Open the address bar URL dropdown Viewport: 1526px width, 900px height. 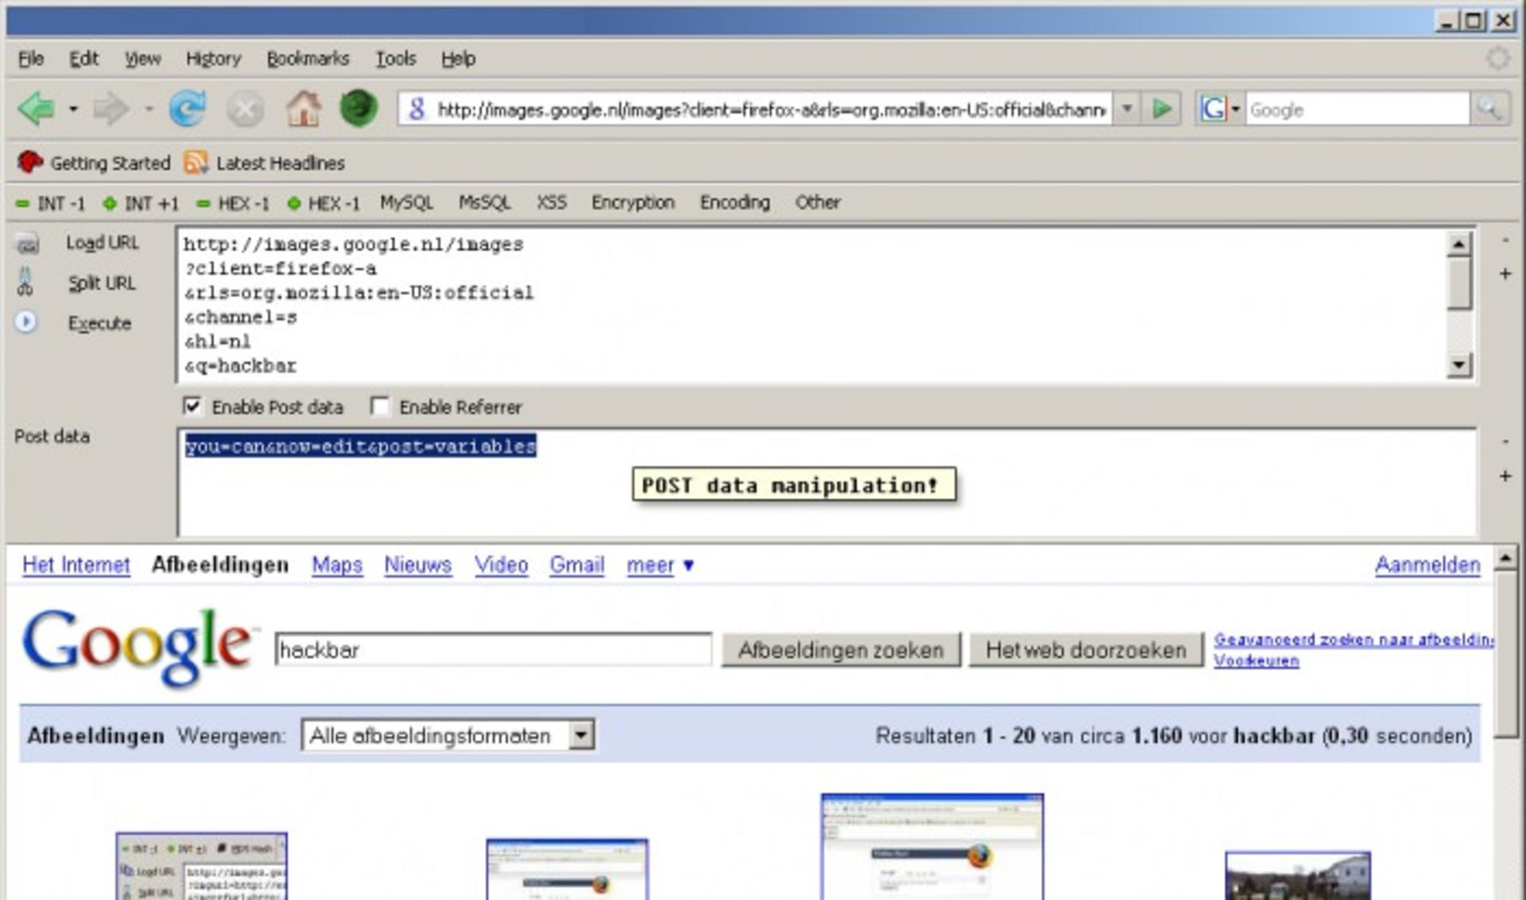pyautogui.click(x=1126, y=109)
